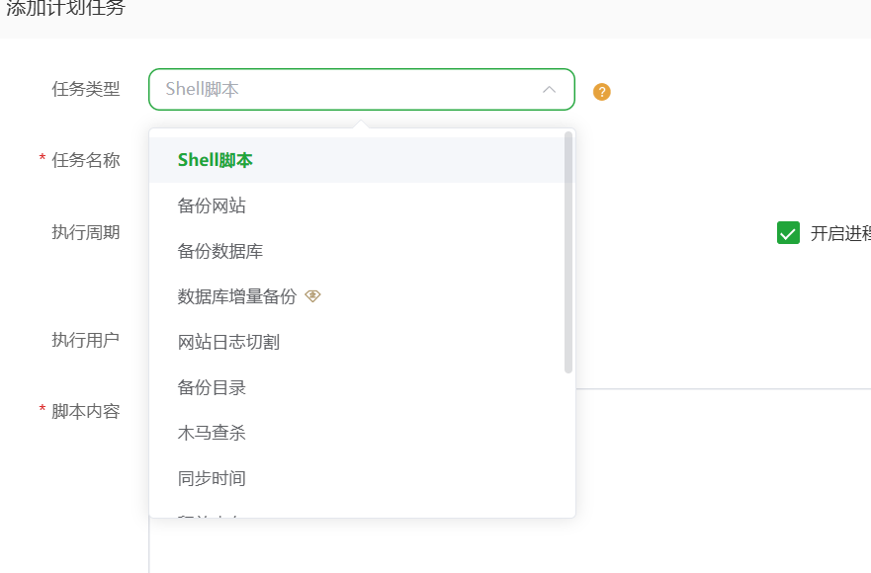The image size is (871, 573).
Task: Select the 备份目录 option
Action: pyautogui.click(x=212, y=387)
